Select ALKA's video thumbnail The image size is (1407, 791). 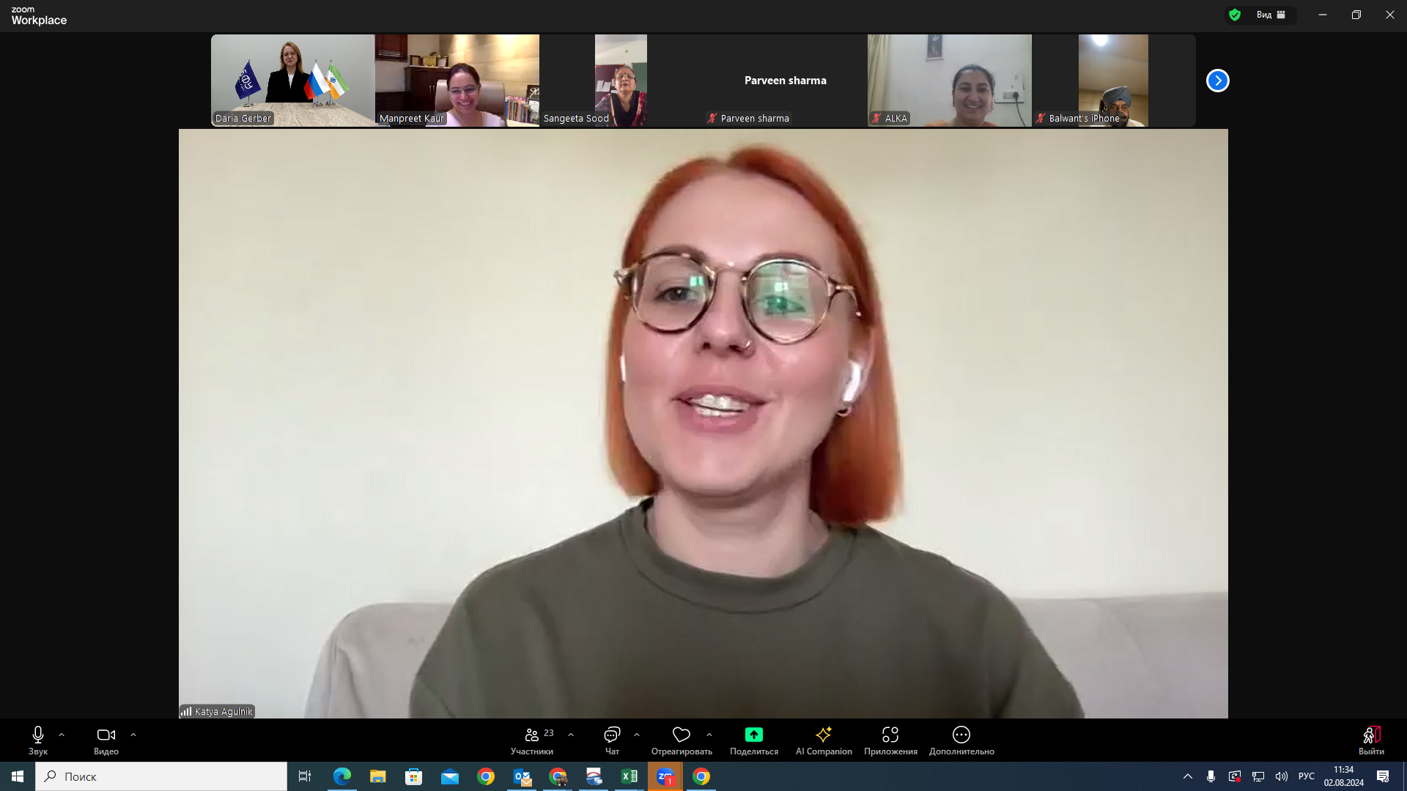949,81
